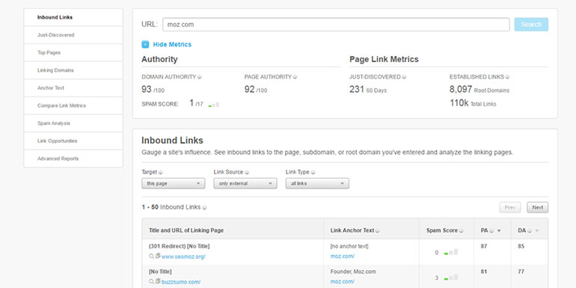Open Linking Domains in the sidebar
The height and width of the screenshot is (288, 576).
(x=73, y=70)
